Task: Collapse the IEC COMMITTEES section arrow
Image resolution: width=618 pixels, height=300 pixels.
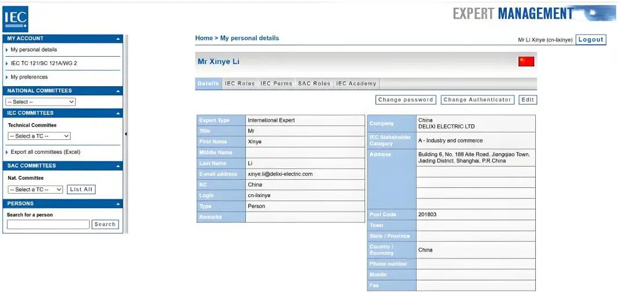Action: [x=118, y=113]
